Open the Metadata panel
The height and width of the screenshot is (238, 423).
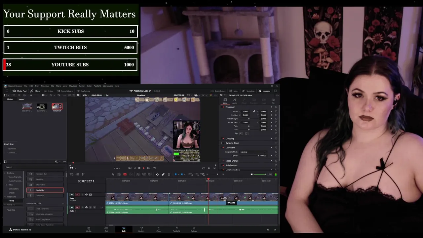point(249,91)
